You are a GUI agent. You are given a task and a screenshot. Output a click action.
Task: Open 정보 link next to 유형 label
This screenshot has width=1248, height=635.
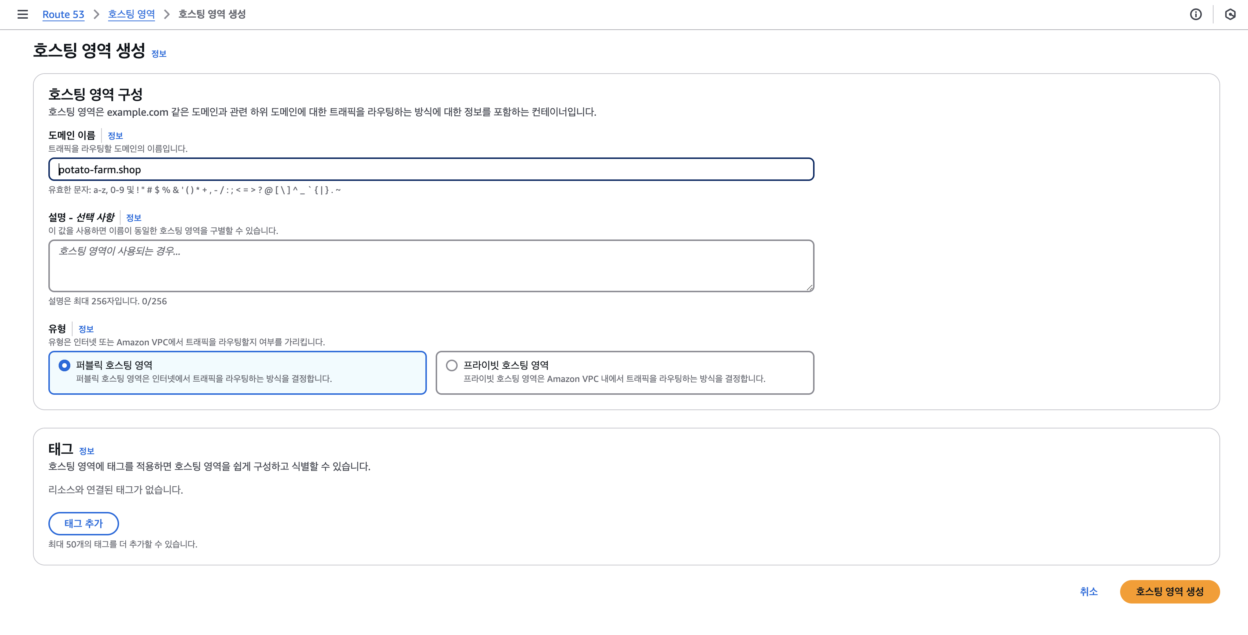(x=86, y=329)
